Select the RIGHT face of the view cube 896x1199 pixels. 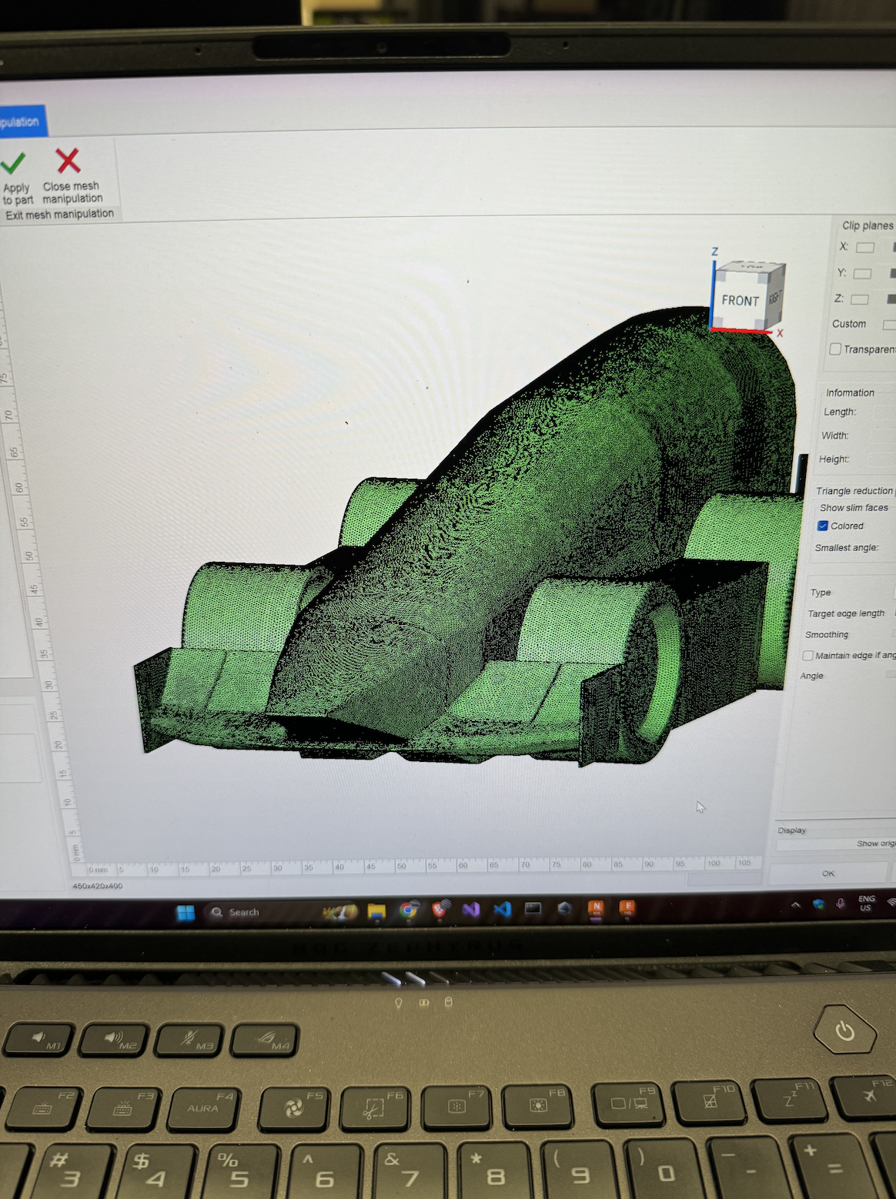775,297
